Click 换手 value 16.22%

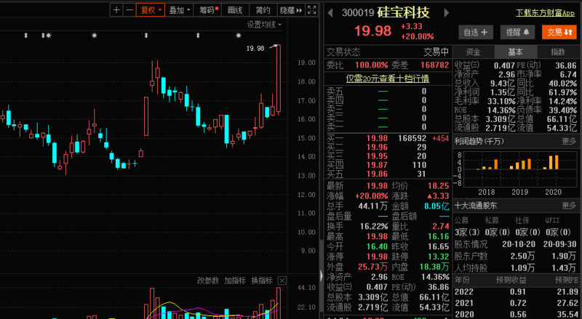[x=374, y=226]
